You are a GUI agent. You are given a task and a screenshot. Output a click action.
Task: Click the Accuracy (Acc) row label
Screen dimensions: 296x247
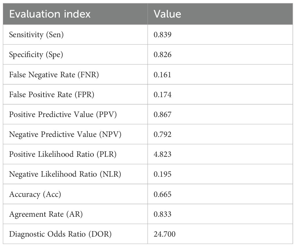[x=35, y=194]
